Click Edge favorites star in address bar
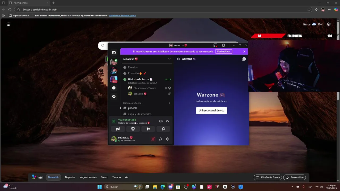 [309, 10]
